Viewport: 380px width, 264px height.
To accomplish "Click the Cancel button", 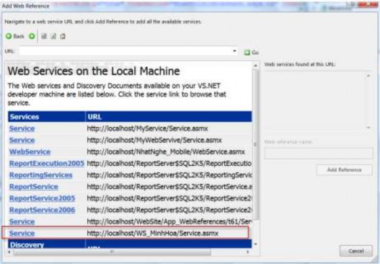I will 356,251.
